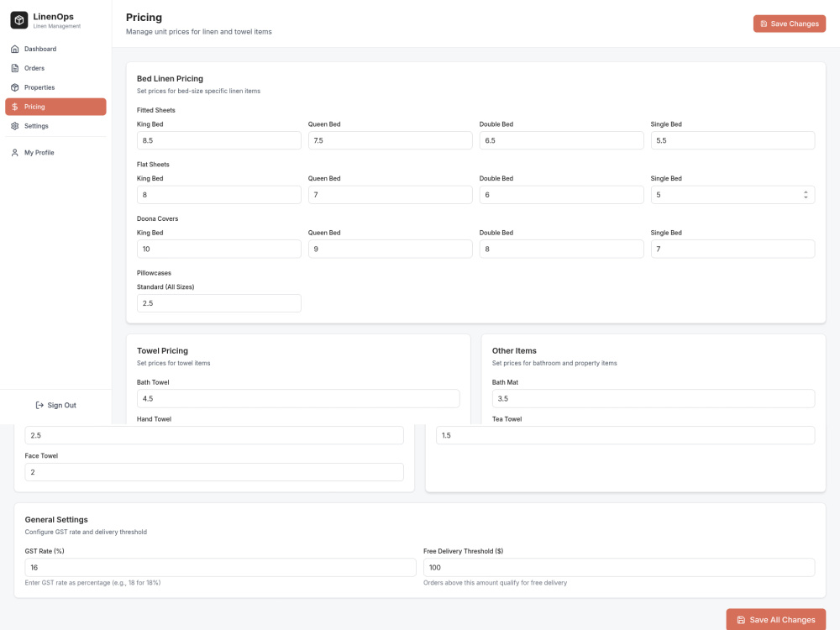Click the Sign Out button
The height and width of the screenshot is (630, 840).
(x=55, y=405)
